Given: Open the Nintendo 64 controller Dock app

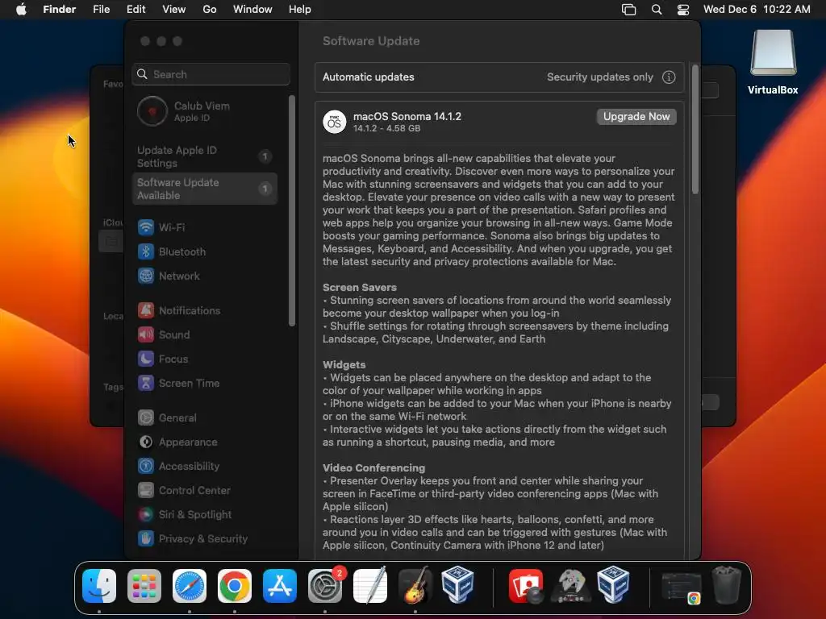Looking at the screenshot, I should [570, 586].
